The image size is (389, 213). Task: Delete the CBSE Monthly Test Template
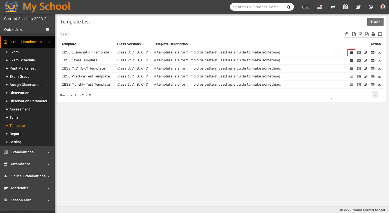pyautogui.click(x=379, y=85)
